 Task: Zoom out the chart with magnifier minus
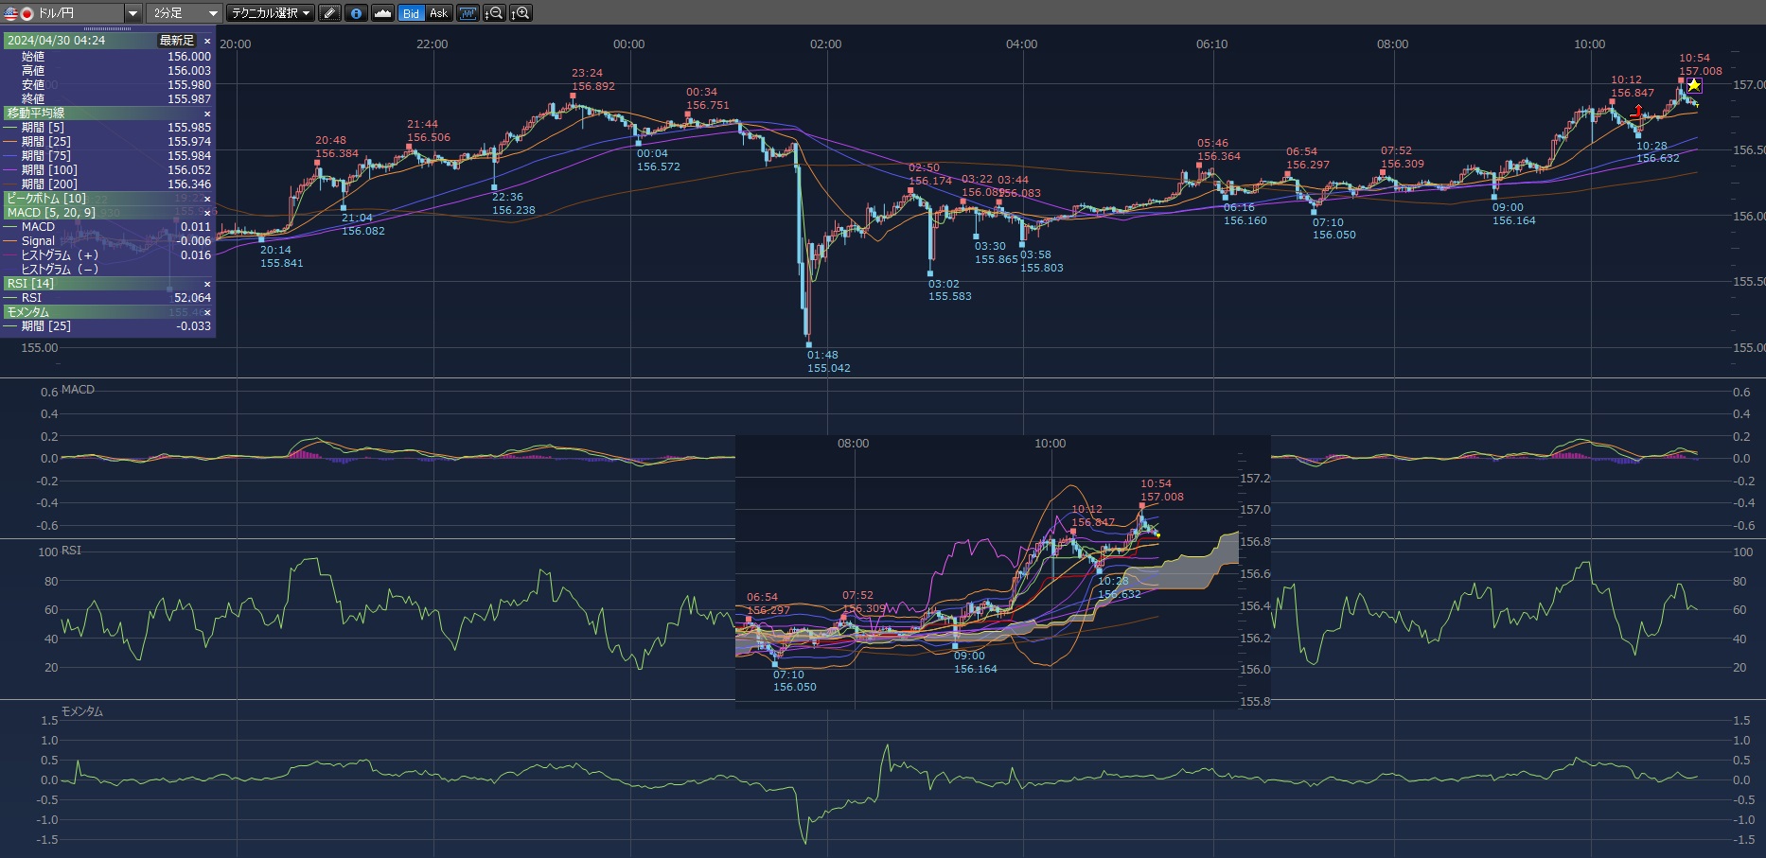[x=494, y=13]
